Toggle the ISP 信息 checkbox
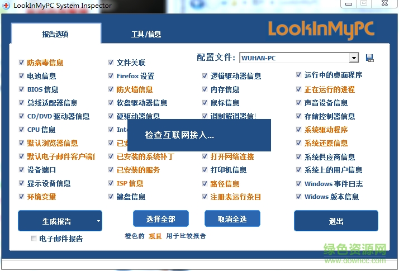Screen dimensions: 399x271 pos(111,183)
